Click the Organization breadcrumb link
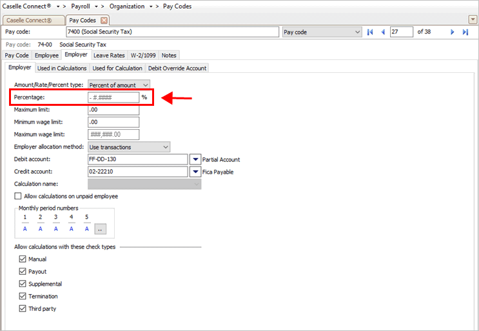The width and height of the screenshot is (479, 331). click(x=127, y=6)
